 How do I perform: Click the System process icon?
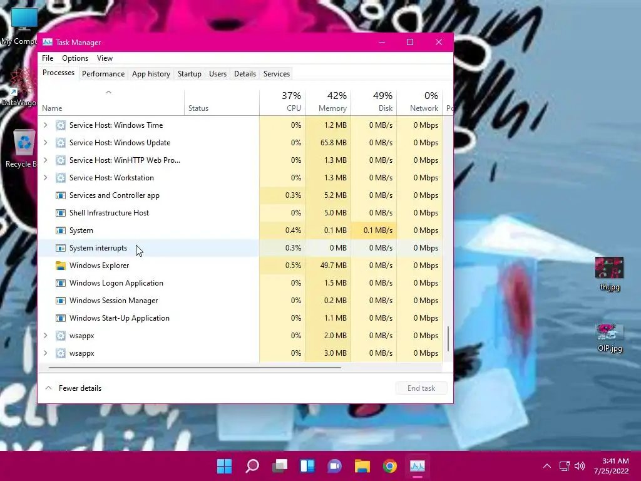61,230
